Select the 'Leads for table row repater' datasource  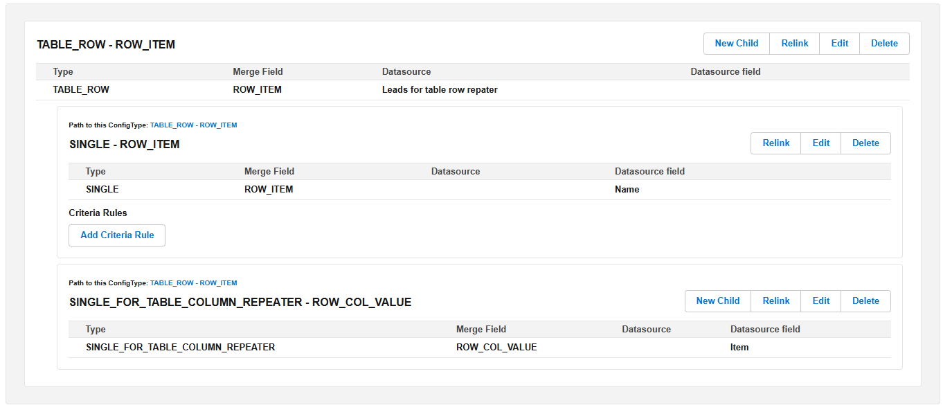[x=440, y=90]
